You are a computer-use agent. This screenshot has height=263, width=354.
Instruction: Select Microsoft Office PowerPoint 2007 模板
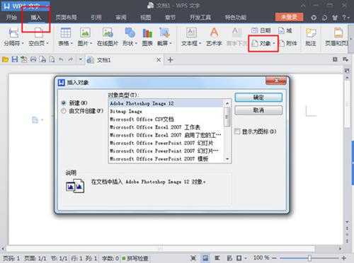166,159
